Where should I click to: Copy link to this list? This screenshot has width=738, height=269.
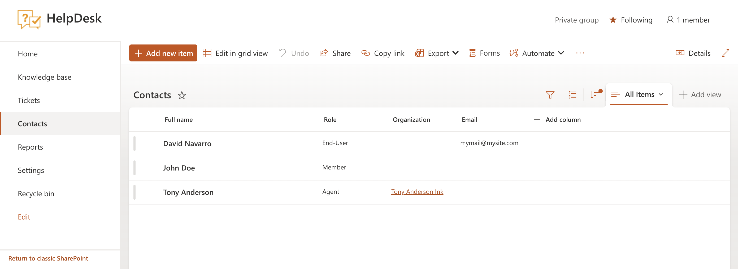[383, 53]
